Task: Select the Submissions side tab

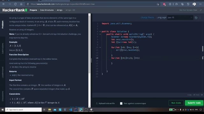Action: coord(3,48)
